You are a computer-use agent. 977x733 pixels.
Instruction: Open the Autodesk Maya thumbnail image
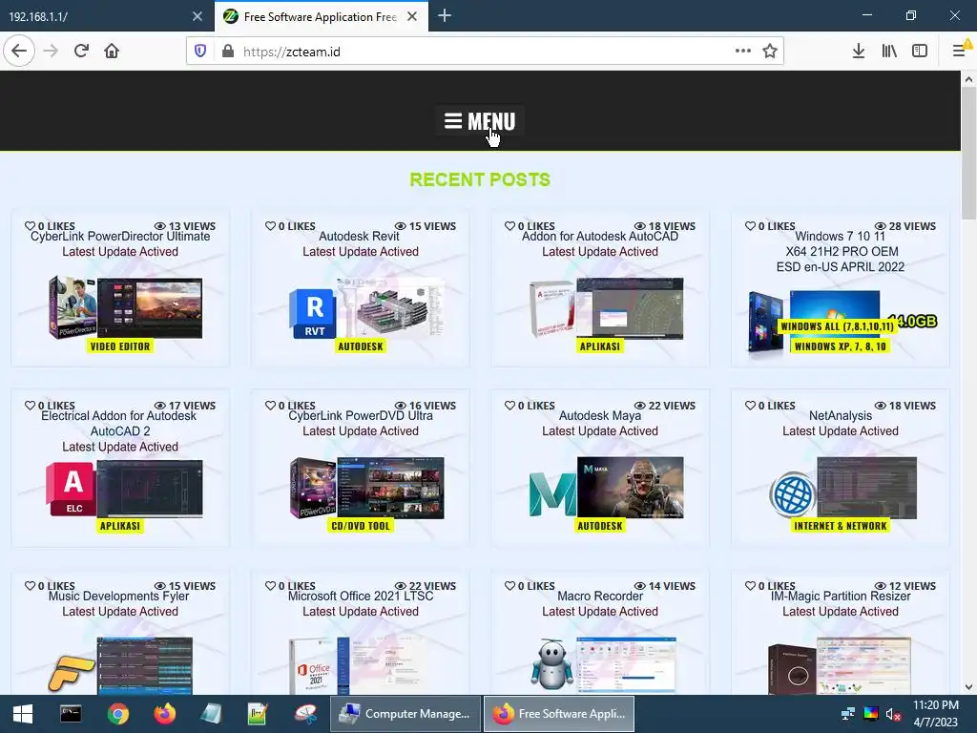click(606, 488)
